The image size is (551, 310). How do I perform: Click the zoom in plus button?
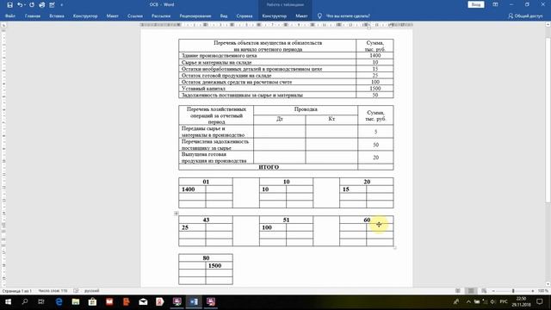coord(533,291)
